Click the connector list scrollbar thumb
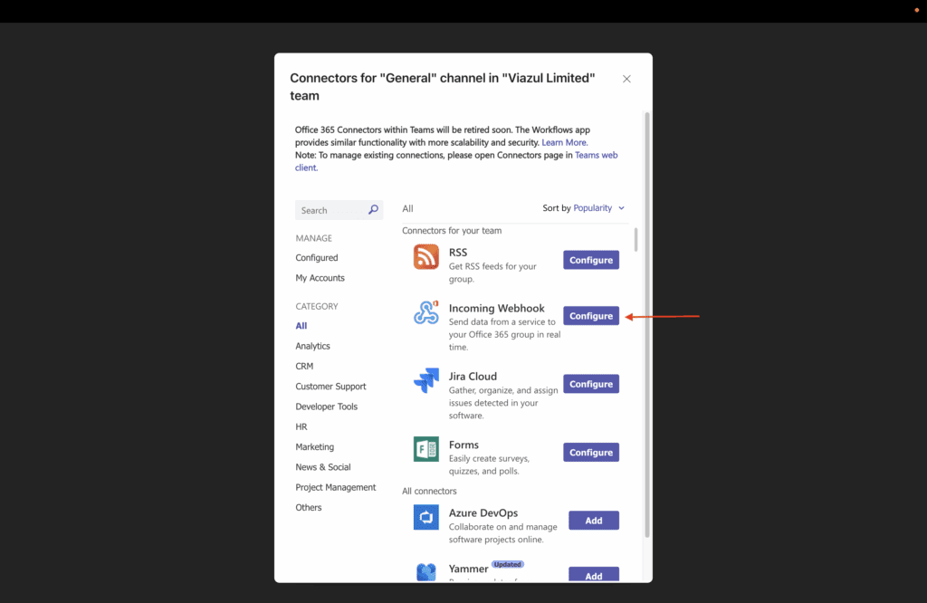Screen dimensions: 927x603 pos(636,239)
